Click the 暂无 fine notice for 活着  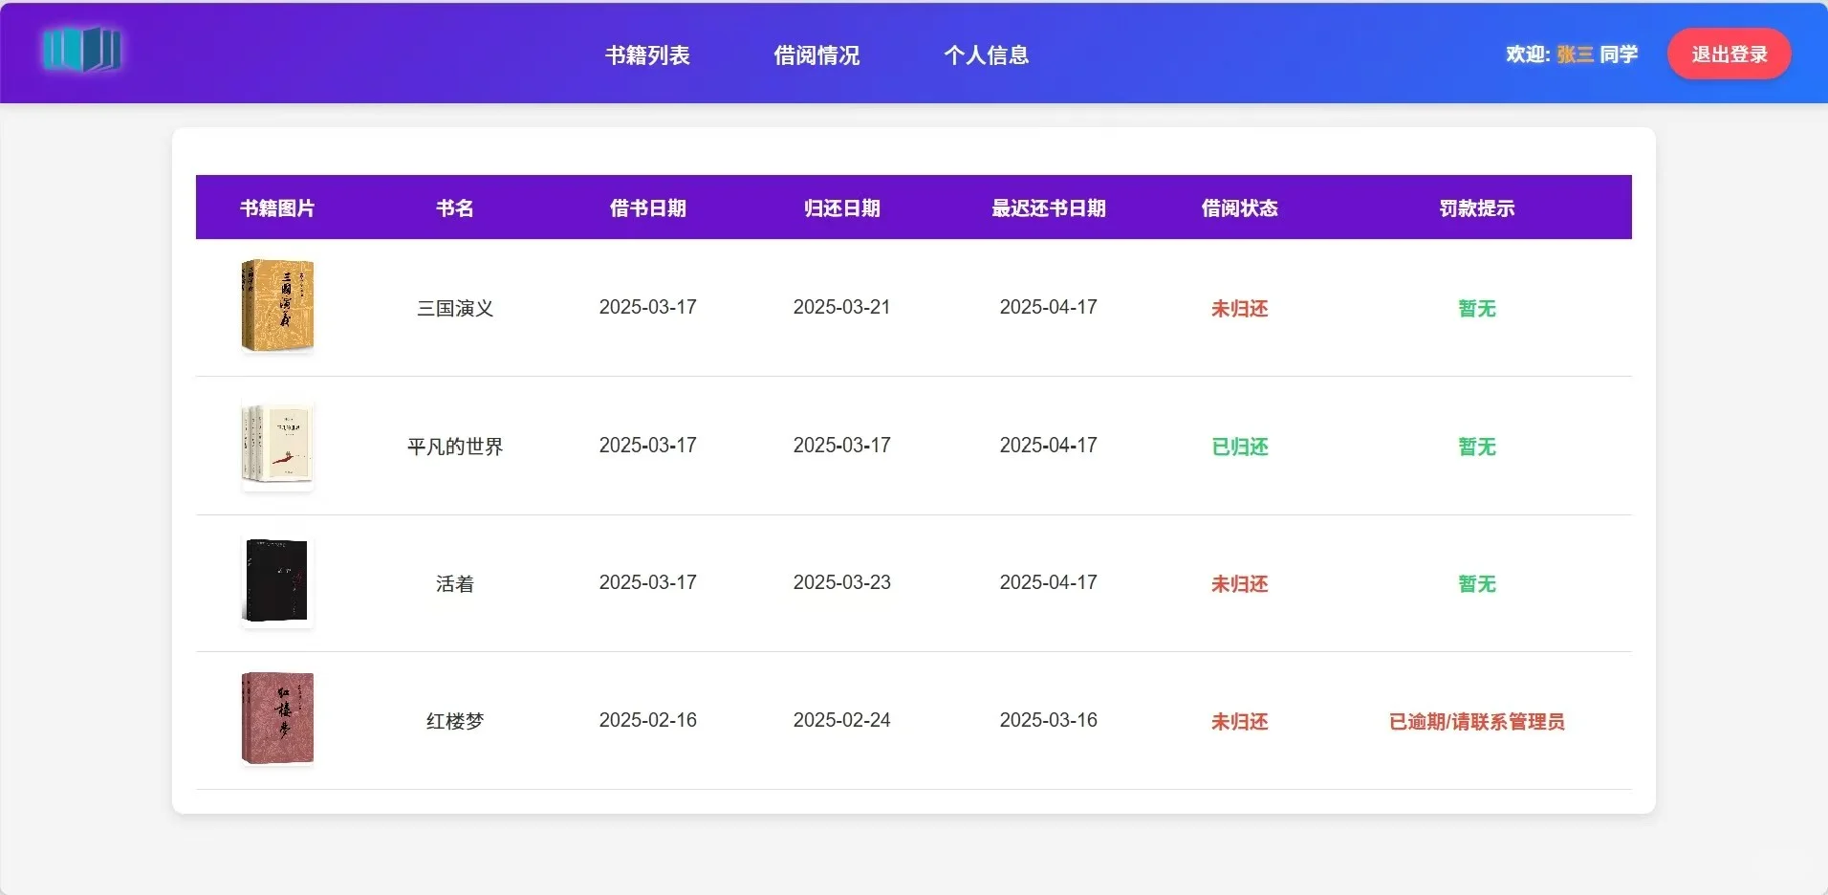1476,584
